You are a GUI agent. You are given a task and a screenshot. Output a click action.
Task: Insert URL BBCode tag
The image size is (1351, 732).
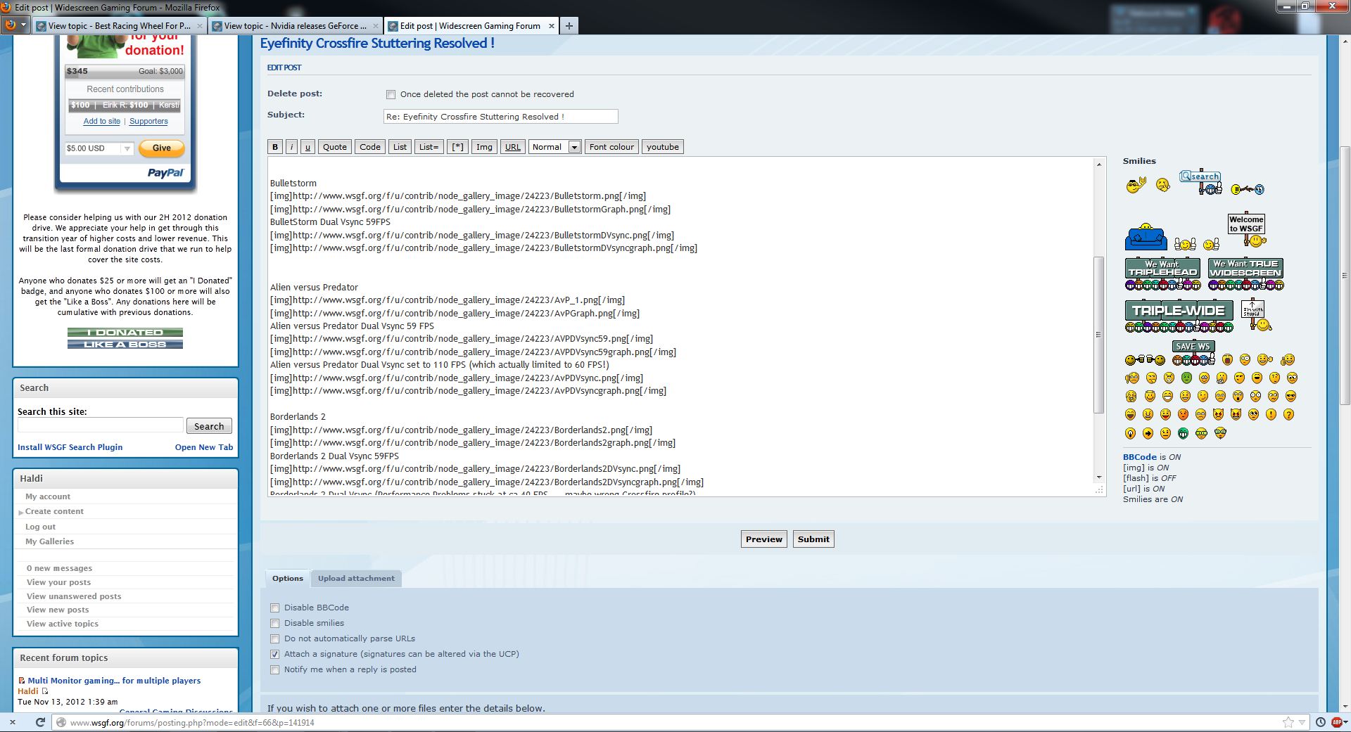pos(513,147)
